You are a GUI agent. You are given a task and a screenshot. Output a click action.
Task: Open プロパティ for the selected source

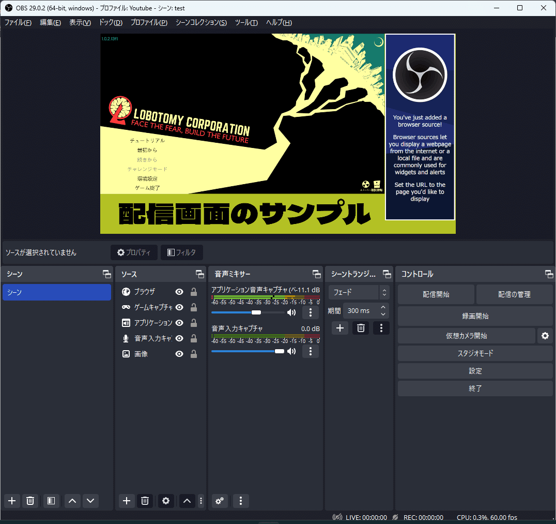(134, 252)
